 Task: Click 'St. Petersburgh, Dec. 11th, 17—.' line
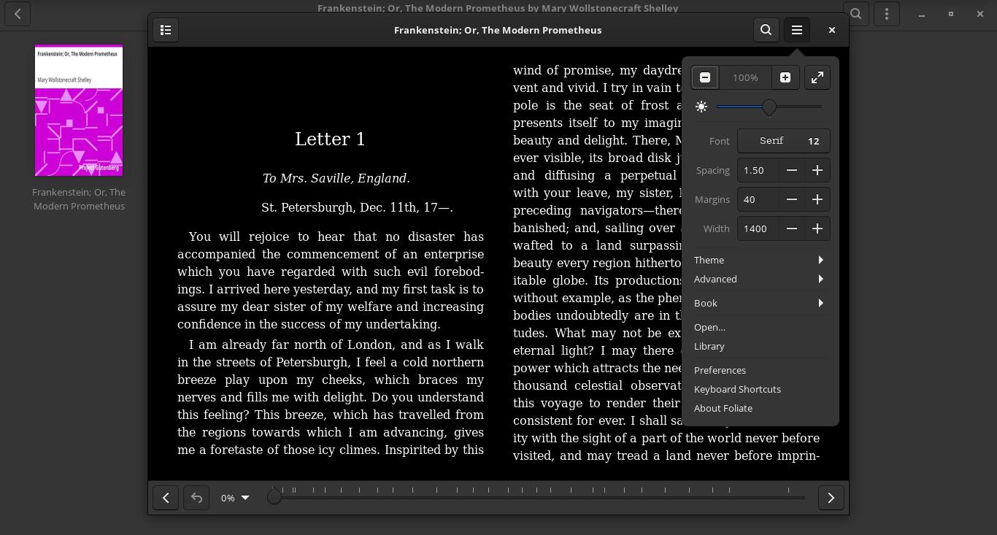[x=357, y=207]
